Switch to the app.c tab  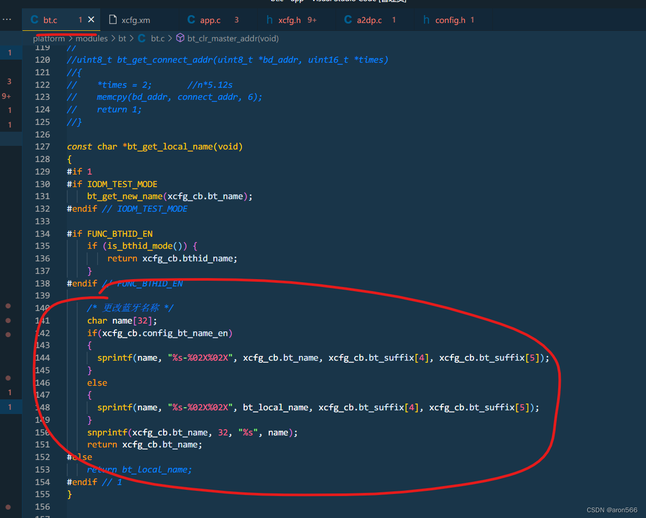[211, 20]
